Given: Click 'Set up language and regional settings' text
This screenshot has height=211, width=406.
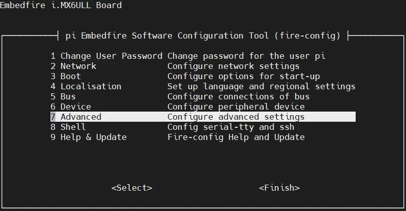Looking at the screenshot, I should tap(262, 86).
